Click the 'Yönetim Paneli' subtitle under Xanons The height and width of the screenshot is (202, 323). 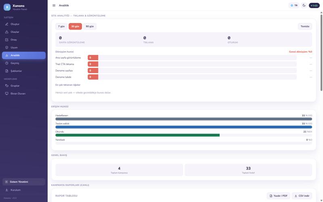(x=20, y=9)
